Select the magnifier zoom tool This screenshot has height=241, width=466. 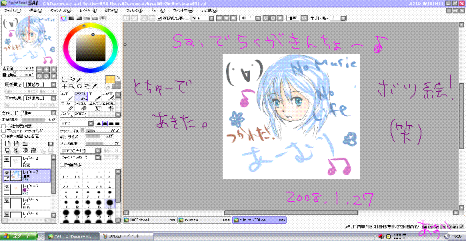coord(72,87)
